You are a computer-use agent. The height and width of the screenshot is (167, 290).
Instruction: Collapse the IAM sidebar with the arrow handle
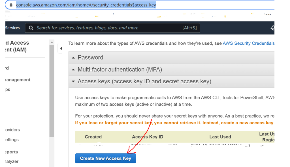[x=61, y=48]
